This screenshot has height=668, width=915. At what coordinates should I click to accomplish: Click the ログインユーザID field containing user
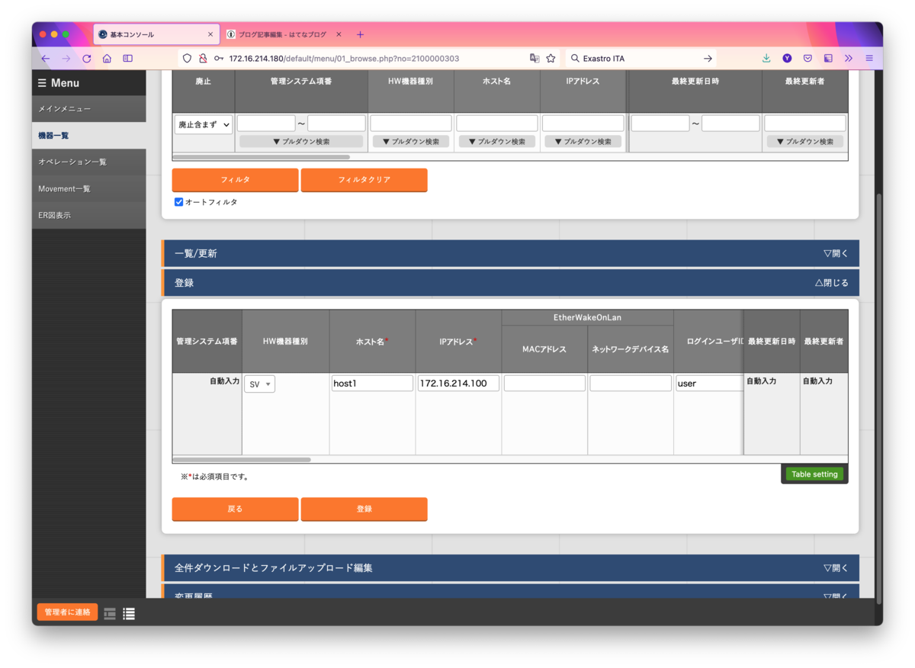(709, 383)
